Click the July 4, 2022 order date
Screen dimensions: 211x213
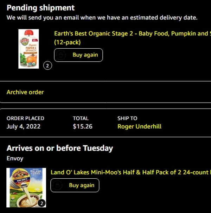click(x=24, y=126)
